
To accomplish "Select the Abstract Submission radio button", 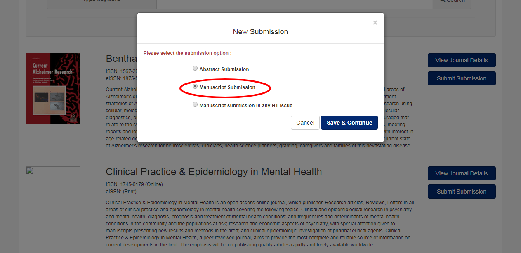I will [195, 69].
